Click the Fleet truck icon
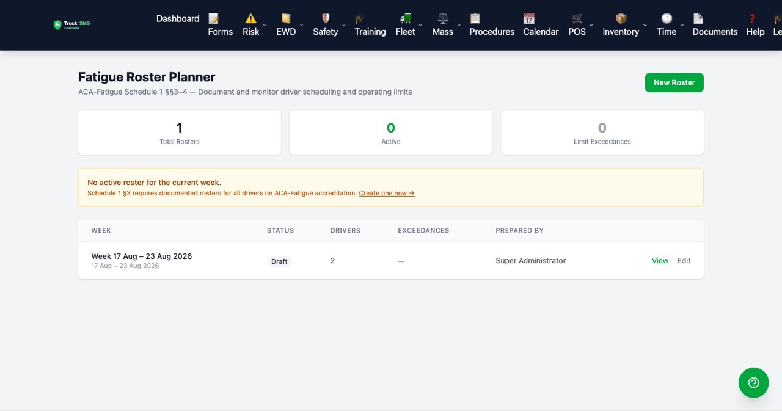The image size is (782, 411). pos(406,19)
